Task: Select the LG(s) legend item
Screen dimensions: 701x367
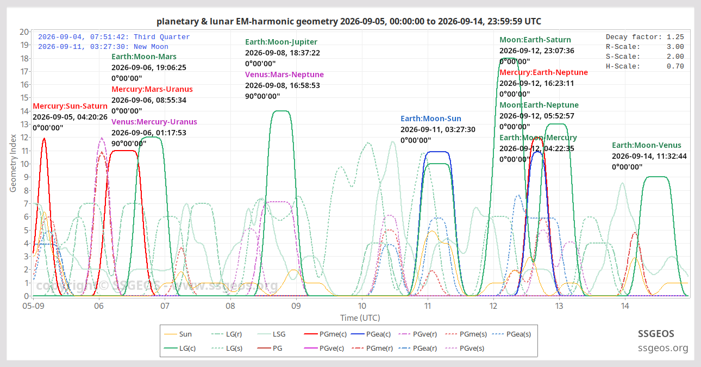Action: point(226,348)
